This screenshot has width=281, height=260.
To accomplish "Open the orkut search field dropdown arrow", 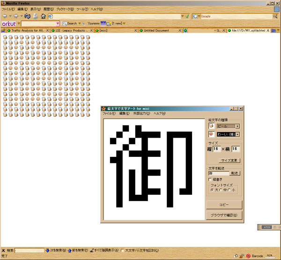I will coord(58,23).
